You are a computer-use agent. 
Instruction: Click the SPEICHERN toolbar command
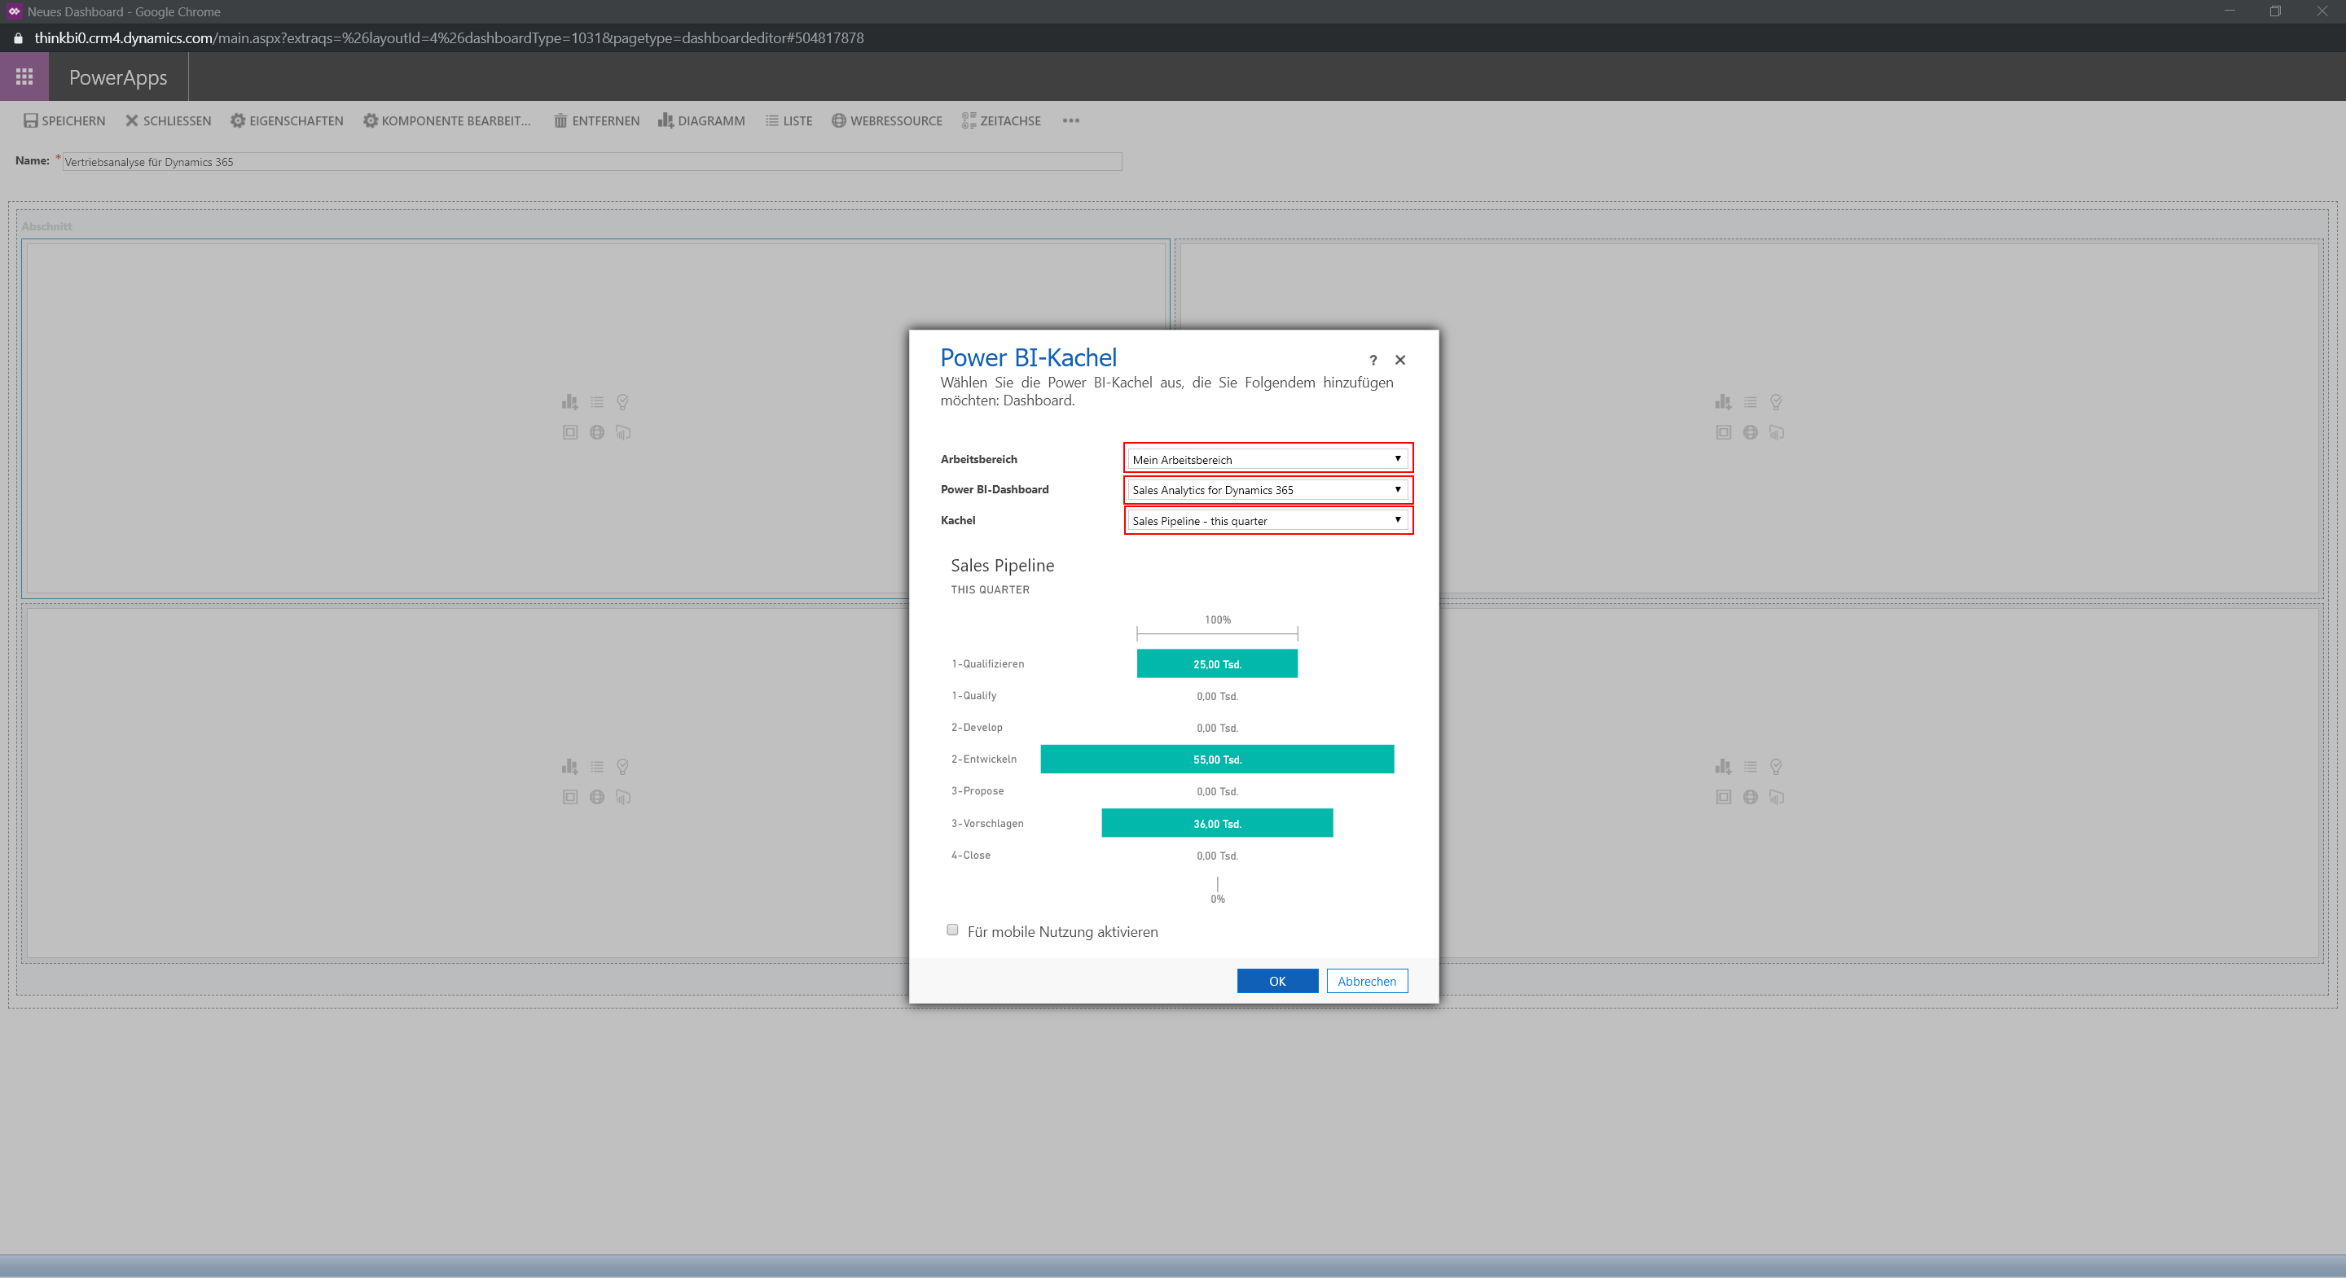[x=64, y=121]
